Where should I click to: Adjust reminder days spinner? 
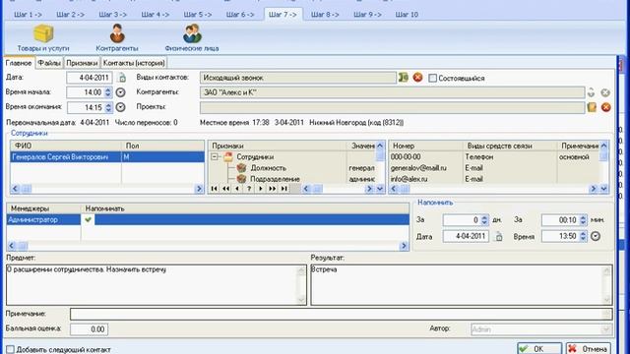484,220
